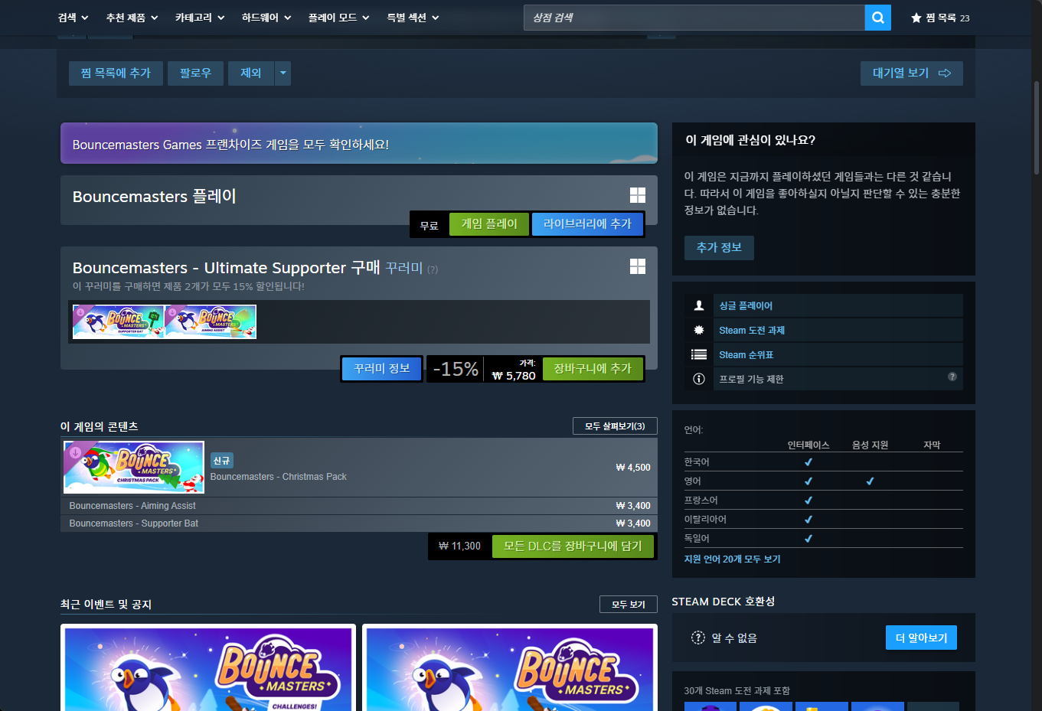This screenshot has width=1042, height=711.
Task: Open the 플레이 모드 menu
Action: pyautogui.click(x=339, y=18)
